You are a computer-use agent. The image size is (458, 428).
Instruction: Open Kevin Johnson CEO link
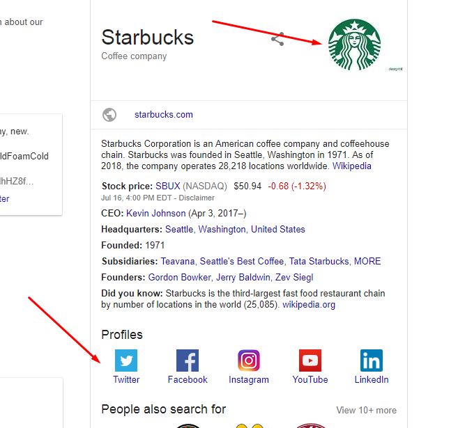156,213
